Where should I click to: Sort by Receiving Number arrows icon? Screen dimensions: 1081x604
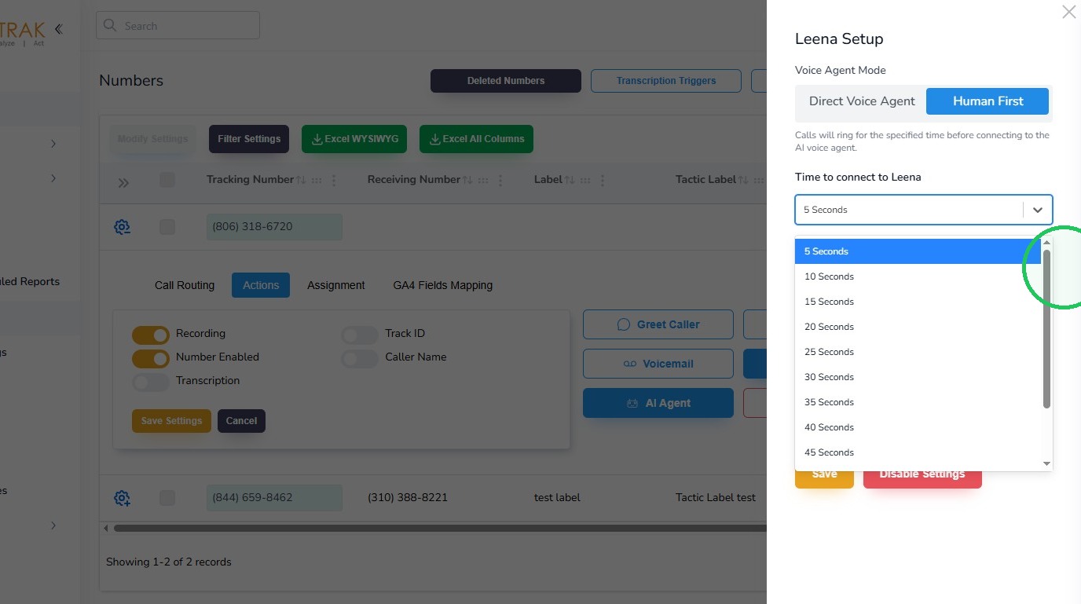(467, 180)
